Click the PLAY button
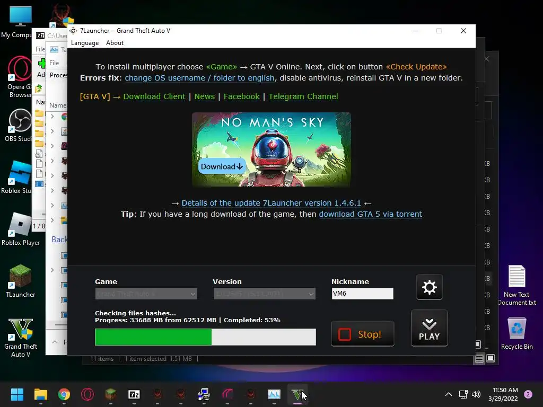 pyautogui.click(x=429, y=328)
